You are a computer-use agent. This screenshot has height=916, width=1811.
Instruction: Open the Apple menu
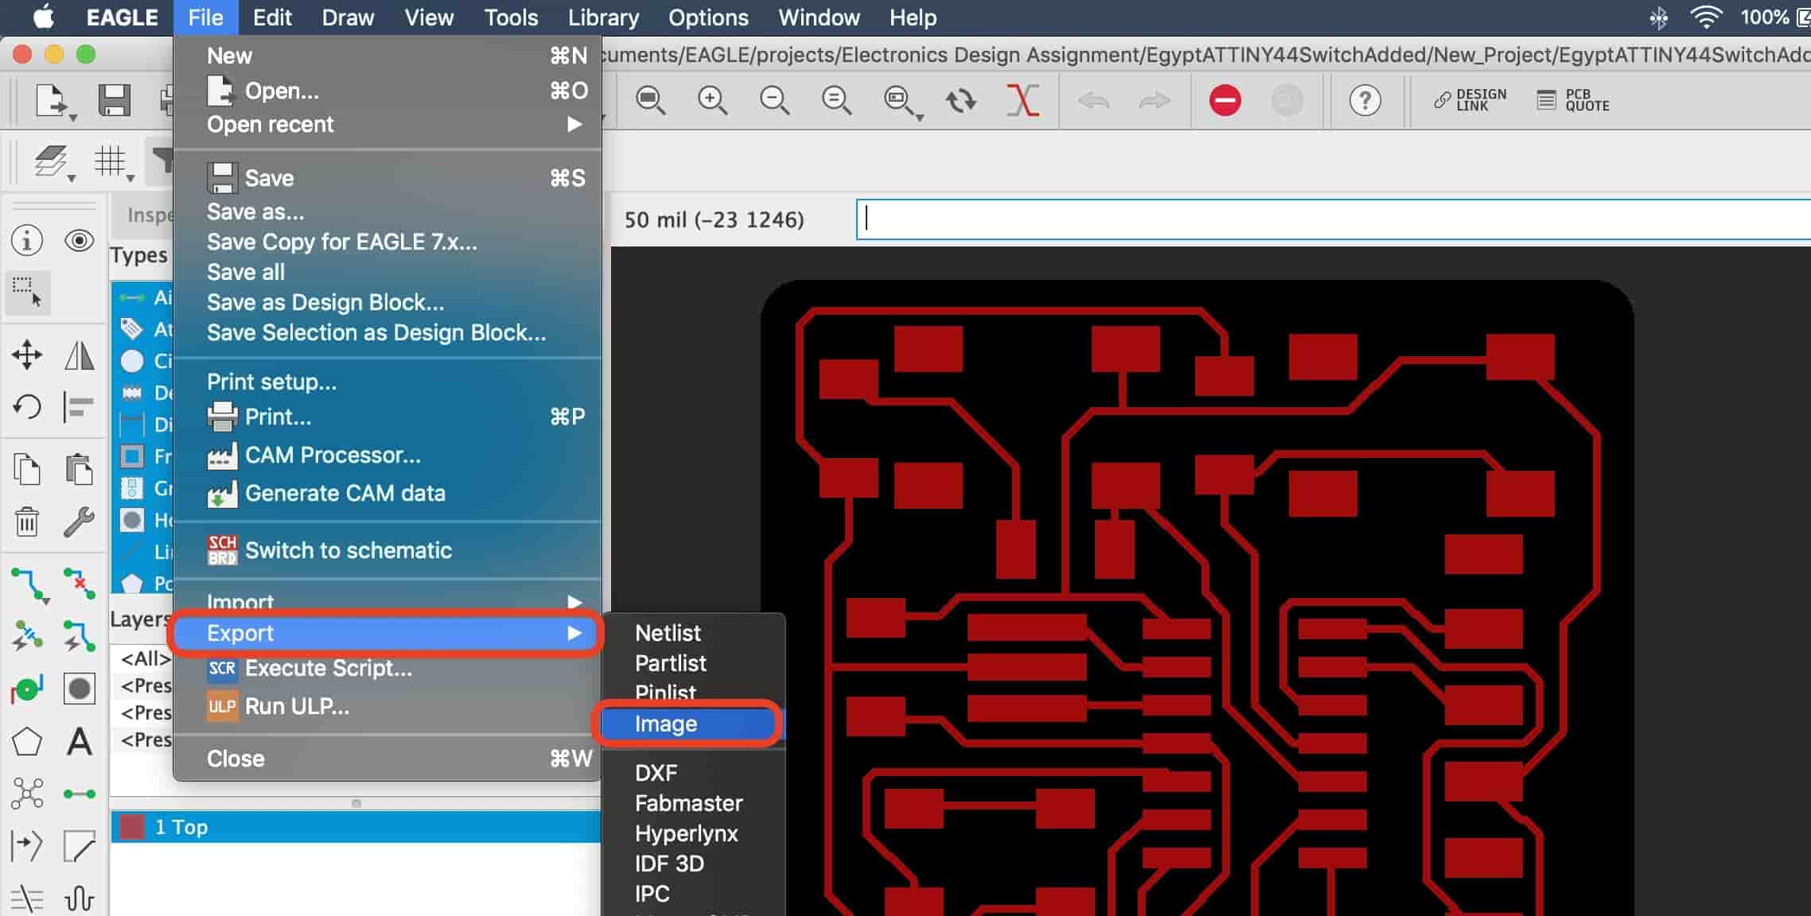click(44, 17)
